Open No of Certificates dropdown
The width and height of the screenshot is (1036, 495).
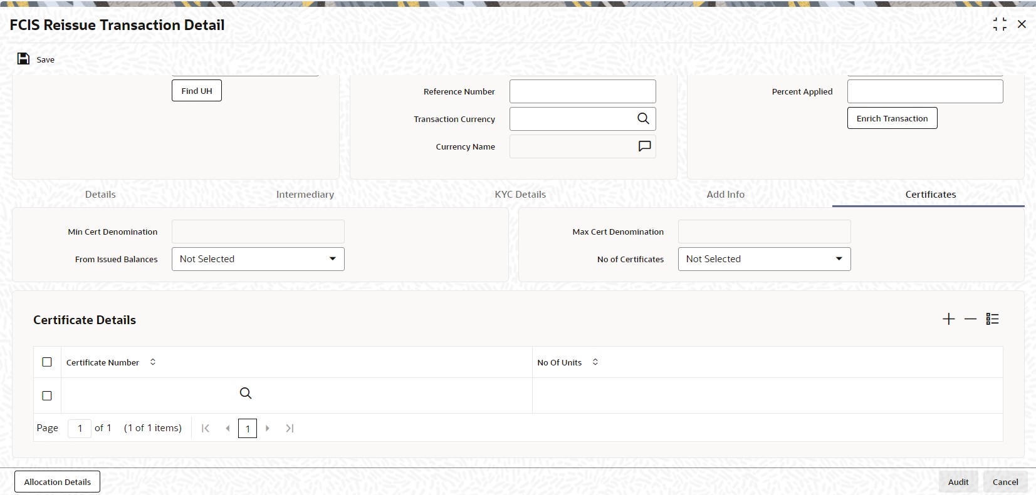[765, 259]
